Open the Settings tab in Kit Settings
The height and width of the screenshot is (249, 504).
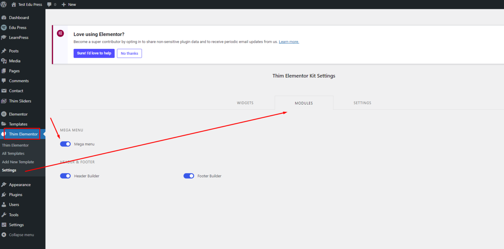click(x=362, y=103)
